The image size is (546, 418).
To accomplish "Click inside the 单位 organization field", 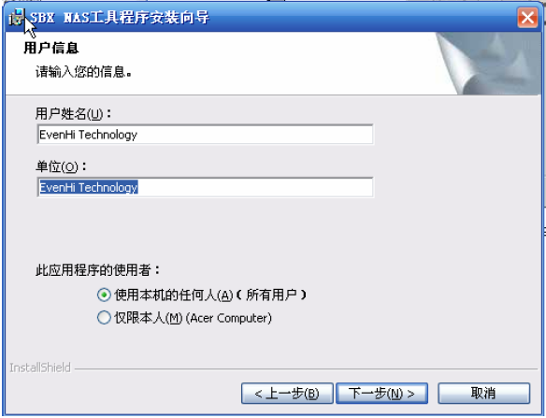I will pyautogui.click(x=205, y=187).
